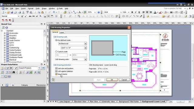Click the Superscript x² icon

tap(37, 16)
